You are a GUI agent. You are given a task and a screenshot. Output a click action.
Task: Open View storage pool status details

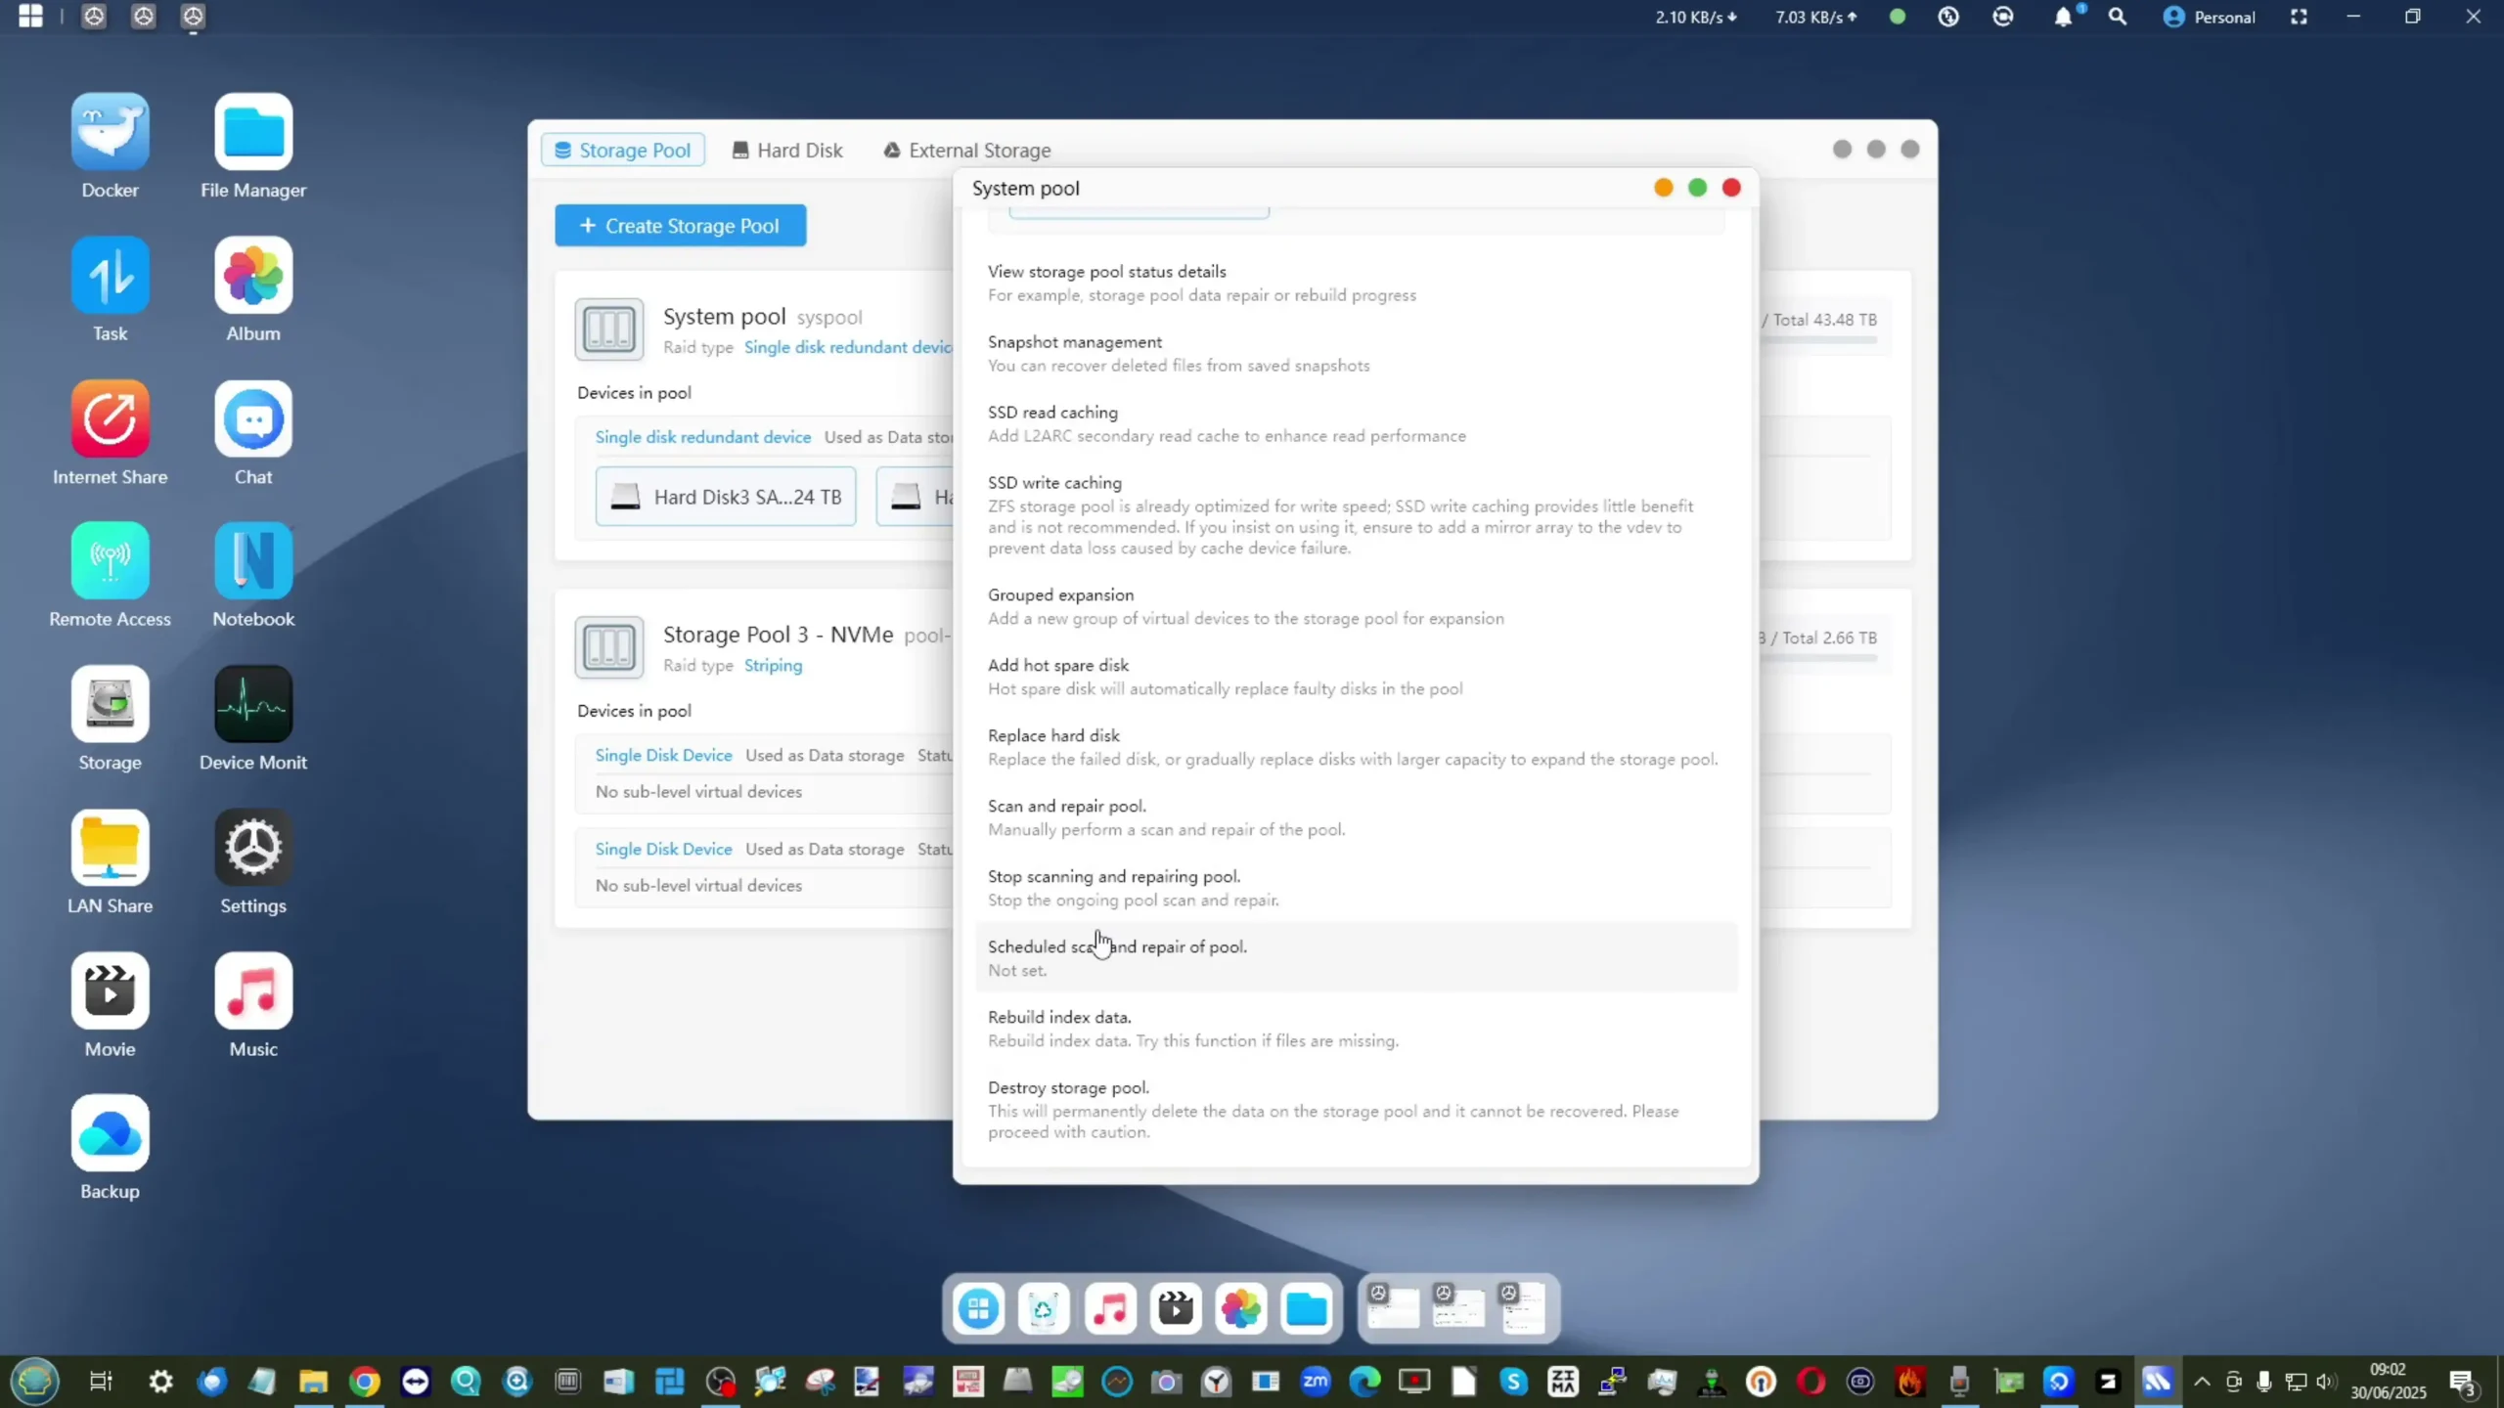point(1355,283)
